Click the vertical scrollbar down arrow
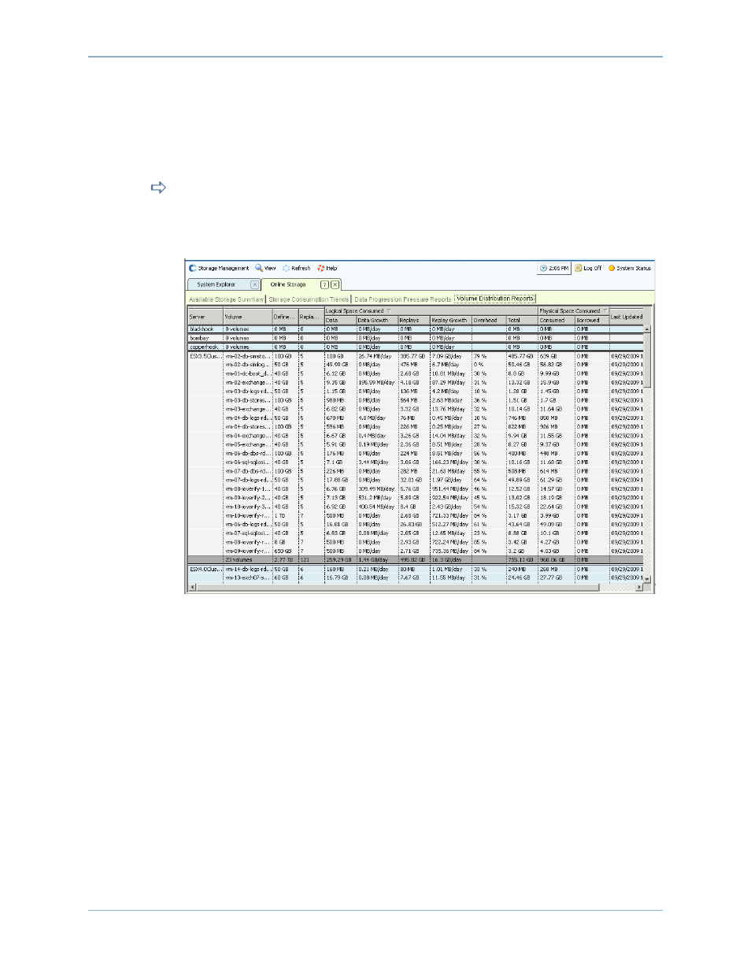Screen dimensions: 751x973 [647, 578]
